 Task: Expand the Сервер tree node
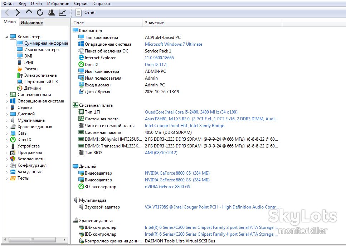click(x=6, y=108)
